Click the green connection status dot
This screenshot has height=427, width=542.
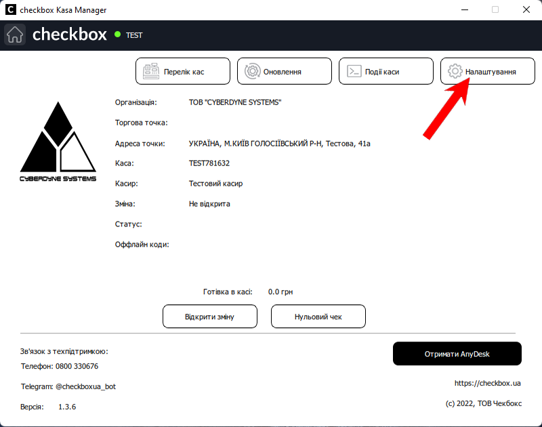point(117,35)
